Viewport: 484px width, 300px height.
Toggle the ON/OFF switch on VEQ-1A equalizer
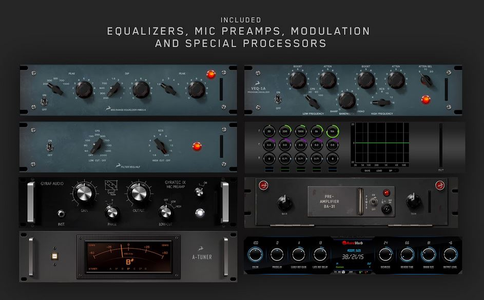pos(278,99)
